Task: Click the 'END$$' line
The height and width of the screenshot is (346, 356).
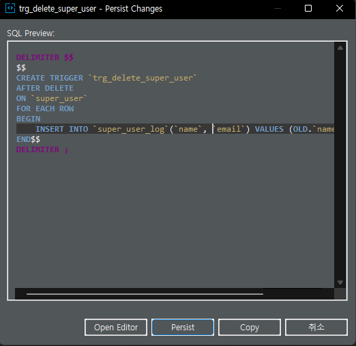Action: (x=28, y=139)
